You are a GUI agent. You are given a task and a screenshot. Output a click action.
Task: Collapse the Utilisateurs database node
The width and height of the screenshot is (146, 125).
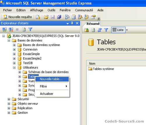click(x=14, y=68)
